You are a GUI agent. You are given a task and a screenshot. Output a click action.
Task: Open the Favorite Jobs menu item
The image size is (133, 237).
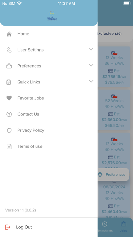[49, 98]
